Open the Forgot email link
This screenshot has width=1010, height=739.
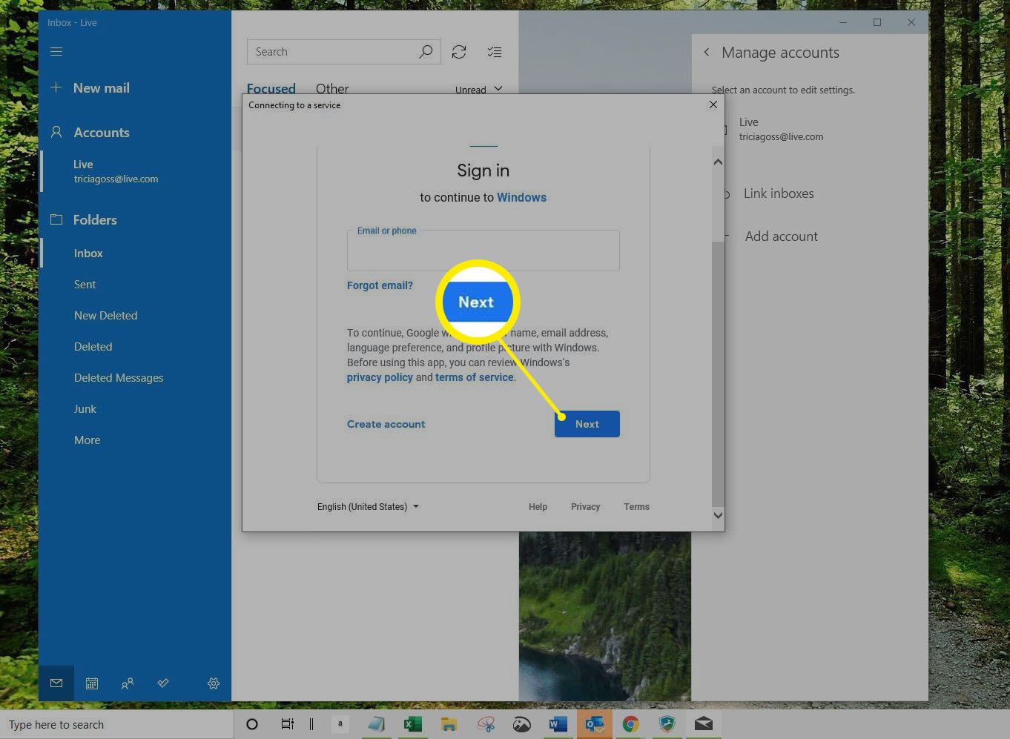380,285
